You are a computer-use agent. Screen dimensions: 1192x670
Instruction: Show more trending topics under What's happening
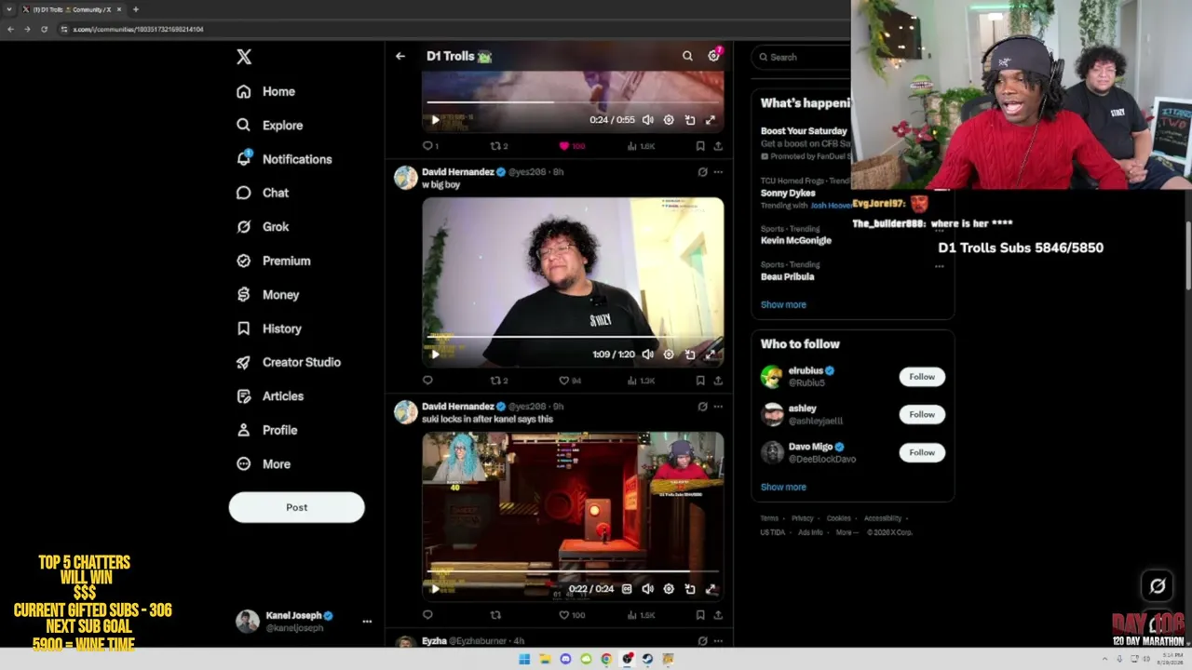[783, 304]
